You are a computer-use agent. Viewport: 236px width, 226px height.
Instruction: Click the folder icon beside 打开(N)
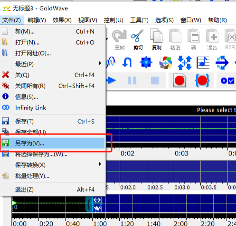(5, 42)
